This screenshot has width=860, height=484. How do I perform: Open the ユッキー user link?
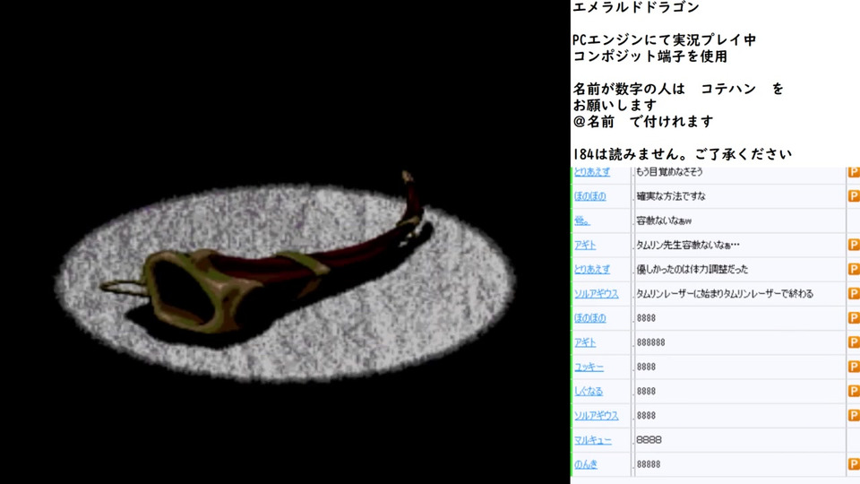tap(589, 367)
